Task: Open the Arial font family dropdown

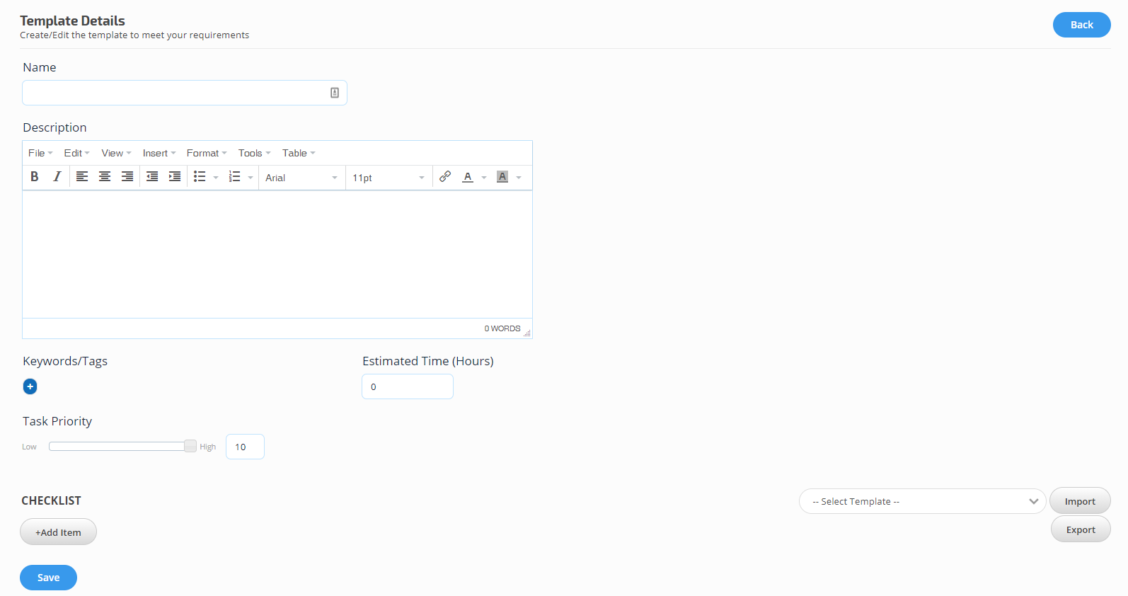Action: [x=302, y=178]
